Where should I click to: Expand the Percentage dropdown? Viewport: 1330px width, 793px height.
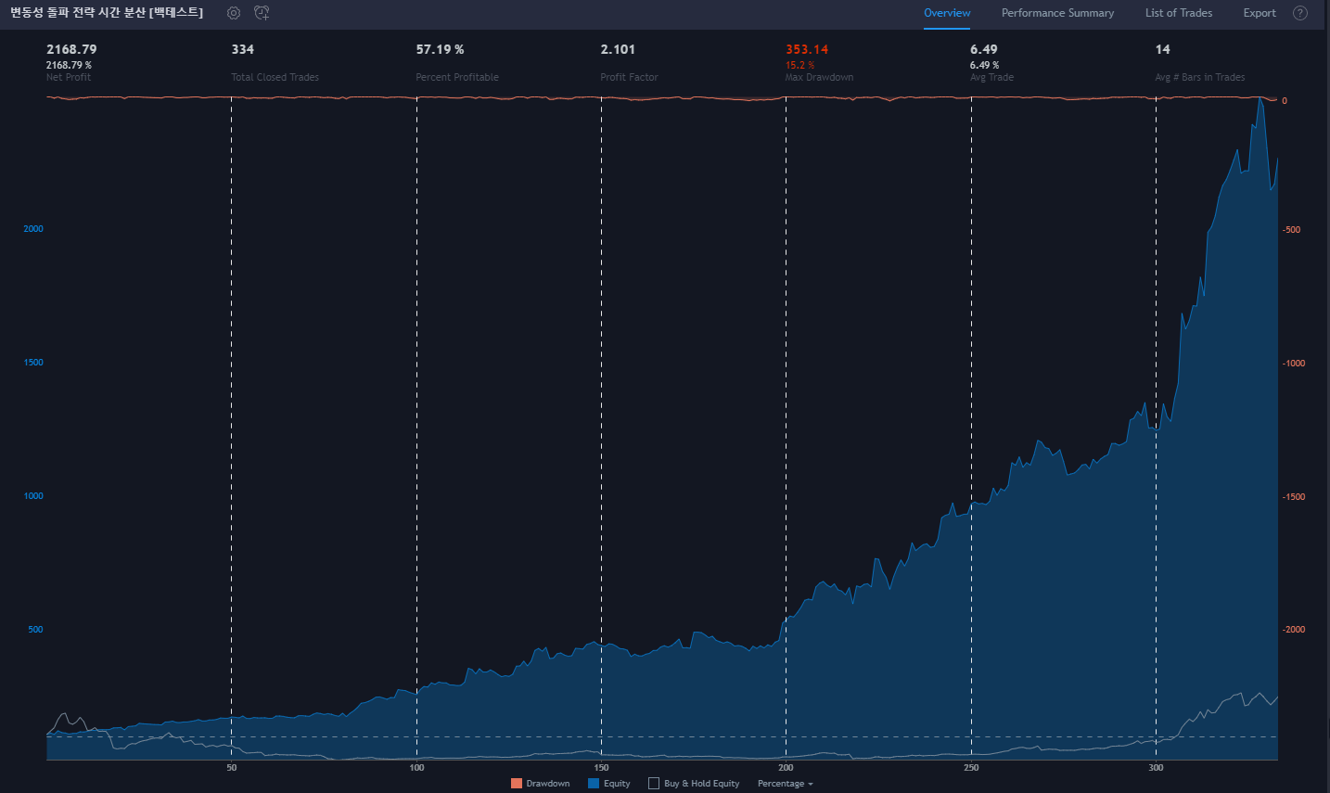click(x=785, y=784)
